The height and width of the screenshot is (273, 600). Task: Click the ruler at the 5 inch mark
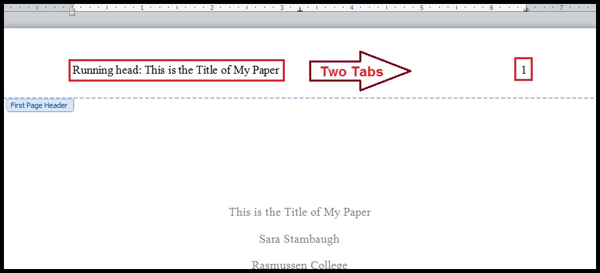(421, 8)
